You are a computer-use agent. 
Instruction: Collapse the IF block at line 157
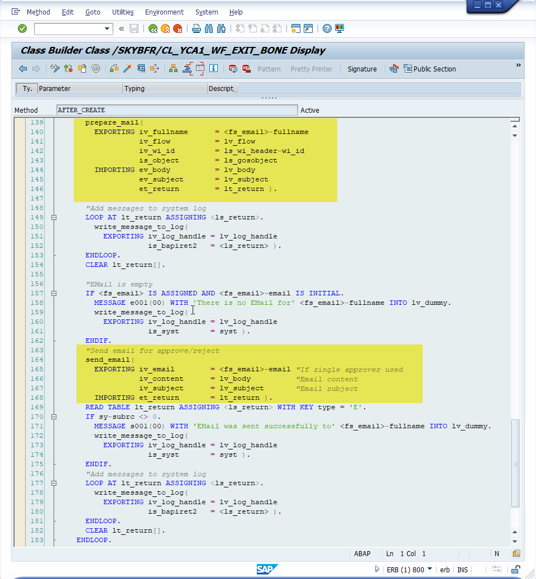pyautogui.click(x=54, y=293)
